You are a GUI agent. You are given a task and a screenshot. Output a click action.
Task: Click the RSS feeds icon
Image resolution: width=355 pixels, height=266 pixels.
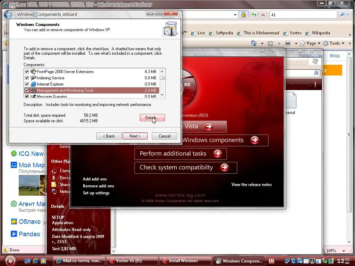click(270, 43)
